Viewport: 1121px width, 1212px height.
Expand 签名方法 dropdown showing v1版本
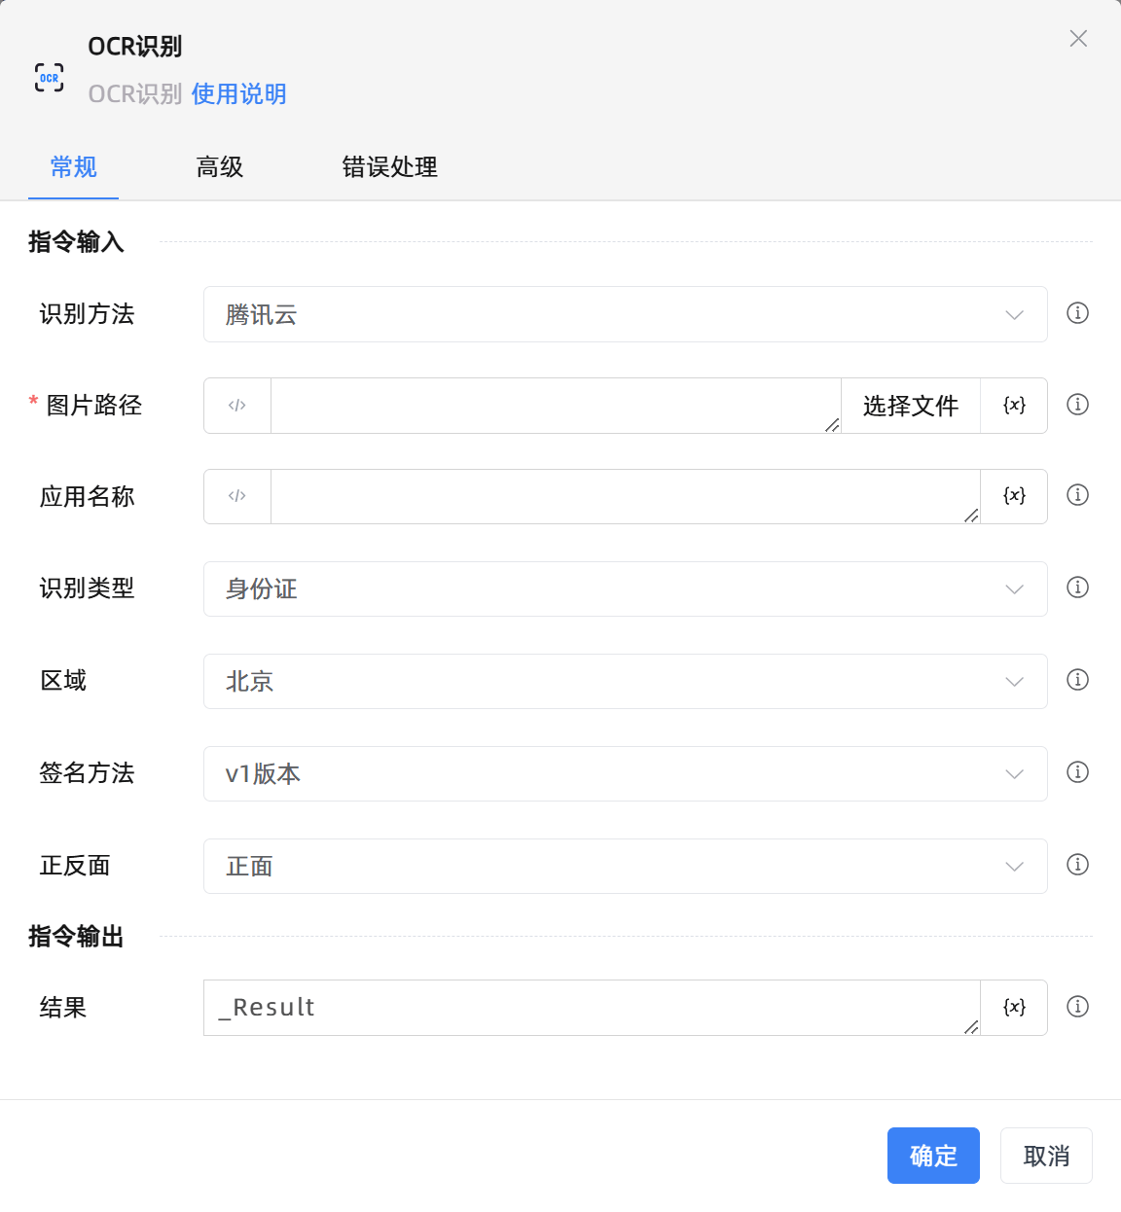(625, 773)
